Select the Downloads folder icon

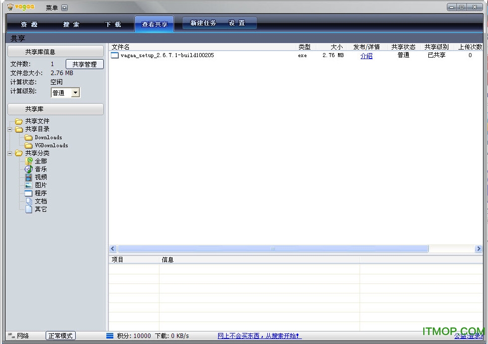29,137
